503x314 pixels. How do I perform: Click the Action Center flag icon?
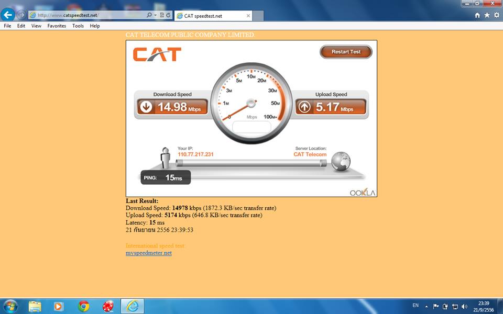(x=435, y=307)
